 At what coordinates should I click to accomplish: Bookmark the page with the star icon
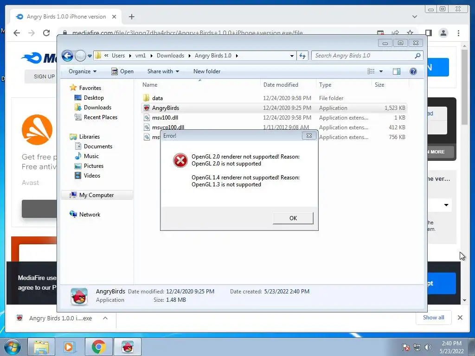[410, 33]
